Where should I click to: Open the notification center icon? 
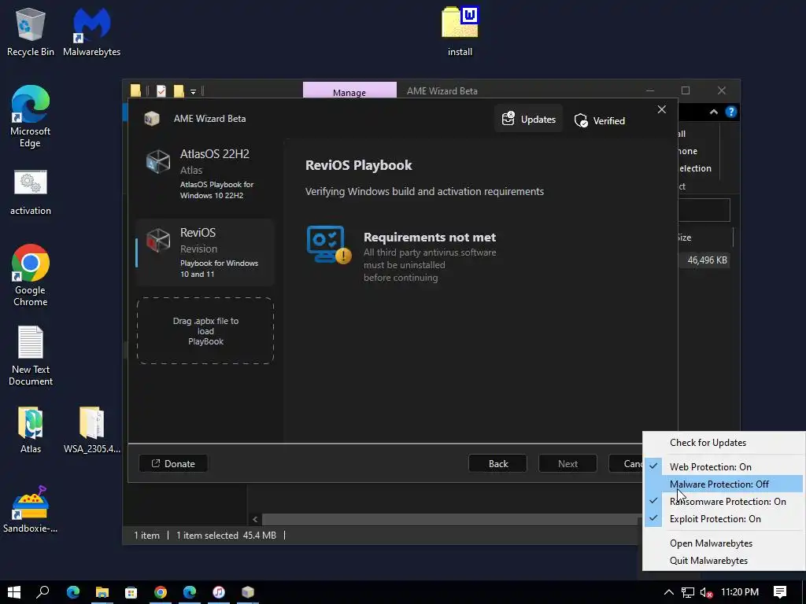(780, 592)
